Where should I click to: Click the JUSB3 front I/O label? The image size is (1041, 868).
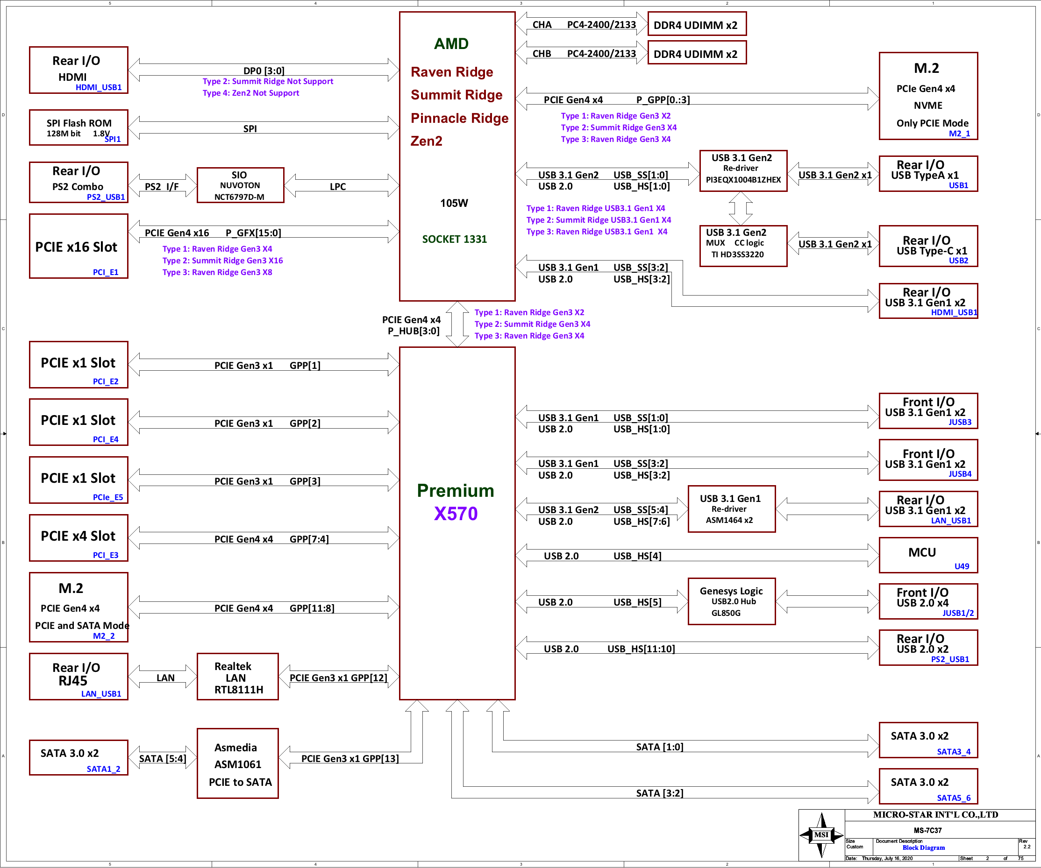coord(960,422)
